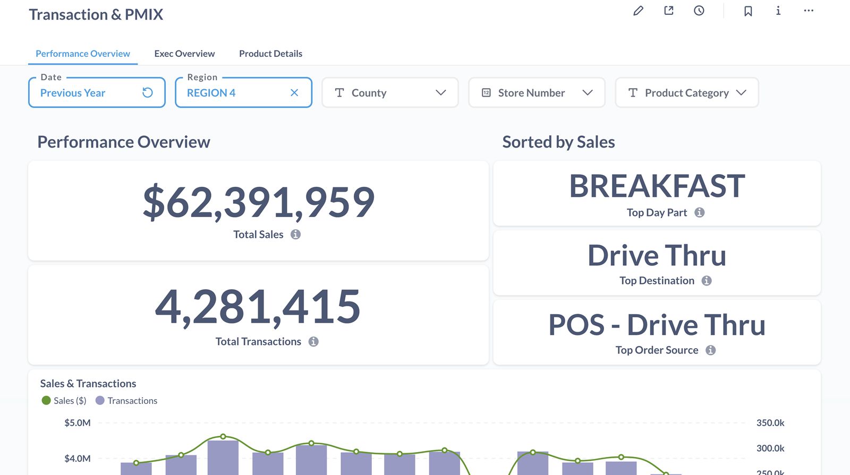Click the Sorted by Sales heading
This screenshot has height=475, width=850.
559,142
